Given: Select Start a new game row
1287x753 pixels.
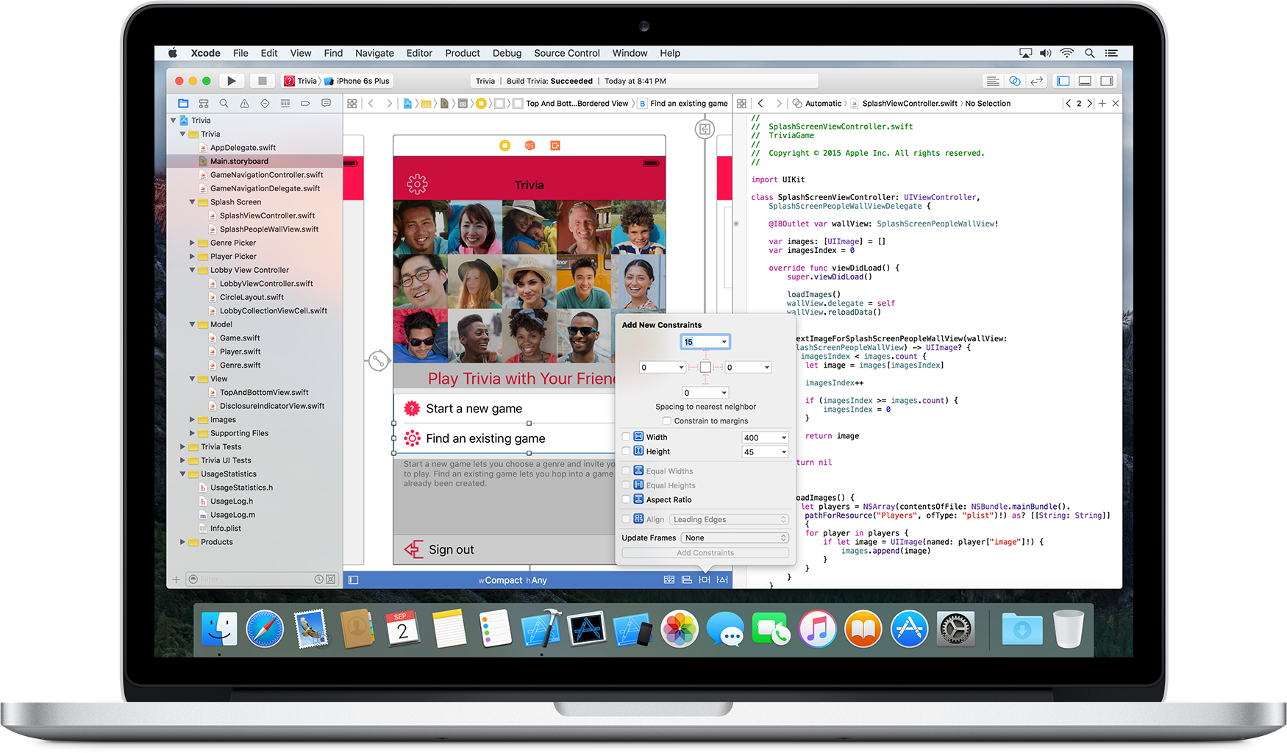Looking at the screenshot, I should (505, 408).
